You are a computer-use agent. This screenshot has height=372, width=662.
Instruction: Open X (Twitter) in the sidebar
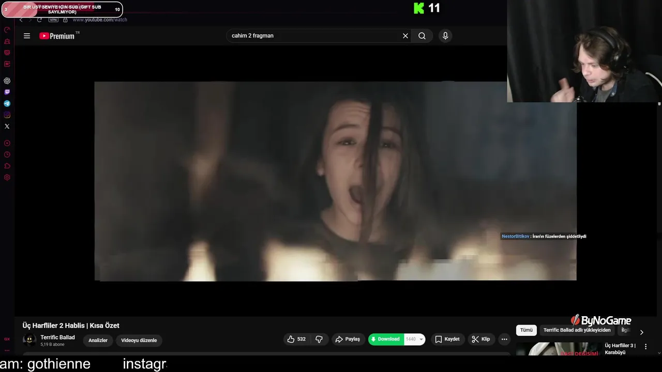click(7, 126)
